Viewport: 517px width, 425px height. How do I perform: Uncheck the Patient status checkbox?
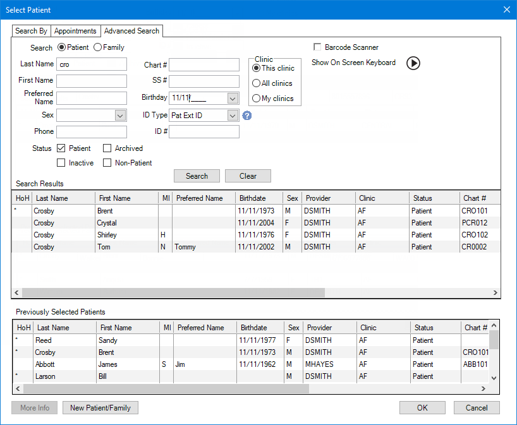(x=61, y=148)
